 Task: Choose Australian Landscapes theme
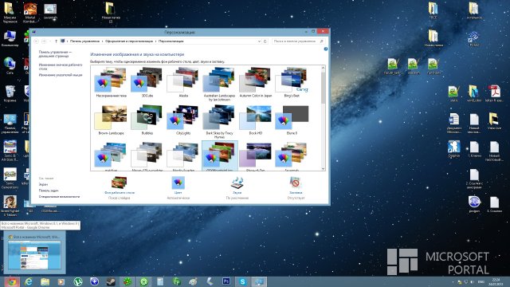pos(220,85)
